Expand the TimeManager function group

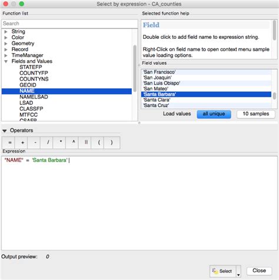pyautogui.click(x=6, y=55)
